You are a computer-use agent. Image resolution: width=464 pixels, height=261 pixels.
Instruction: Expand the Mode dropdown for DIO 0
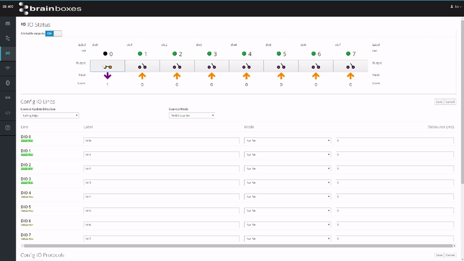[x=288, y=141]
